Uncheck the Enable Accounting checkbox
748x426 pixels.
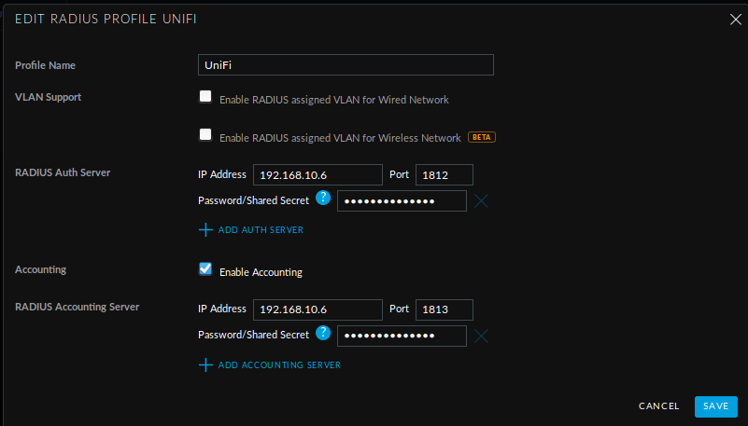[x=205, y=268]
